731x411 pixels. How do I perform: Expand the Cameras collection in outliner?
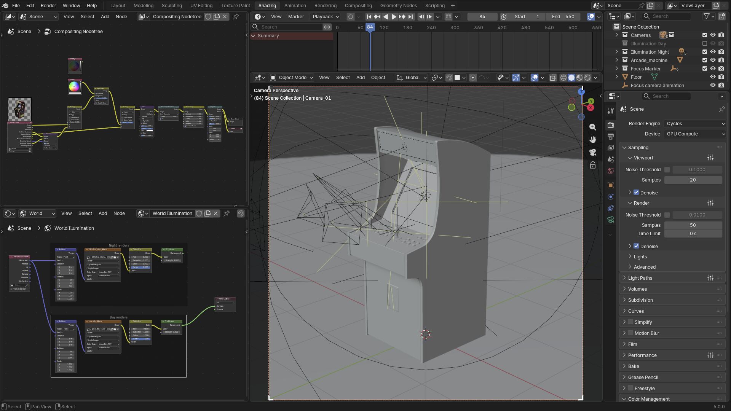pos(617,35)
